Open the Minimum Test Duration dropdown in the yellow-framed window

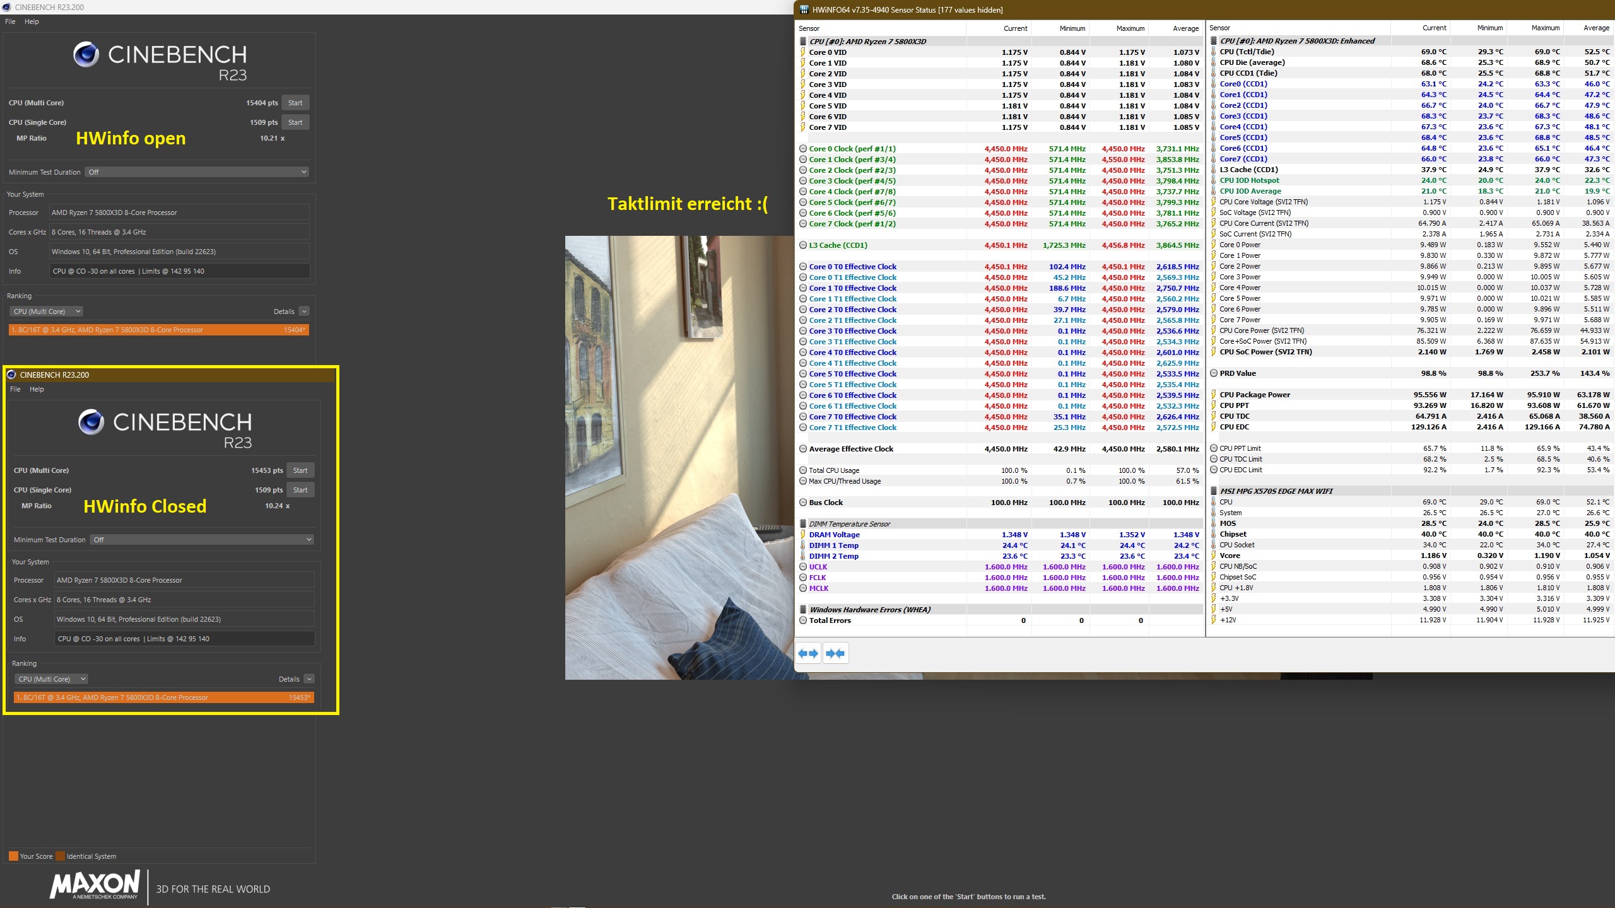(202, 540)
